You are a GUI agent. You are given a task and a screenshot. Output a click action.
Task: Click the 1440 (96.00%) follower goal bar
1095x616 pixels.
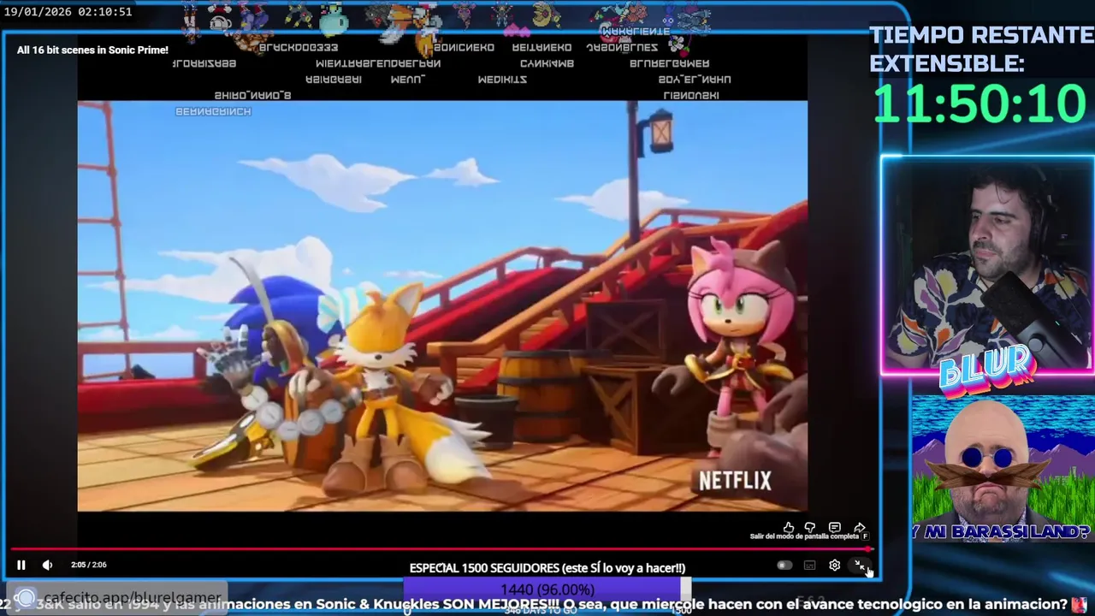point(547,589)
